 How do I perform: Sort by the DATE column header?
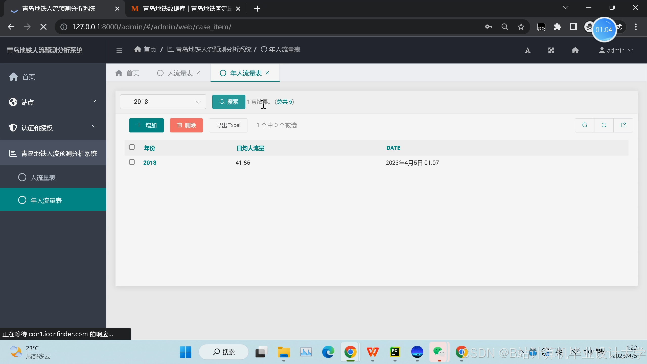(x=394, y=148)
